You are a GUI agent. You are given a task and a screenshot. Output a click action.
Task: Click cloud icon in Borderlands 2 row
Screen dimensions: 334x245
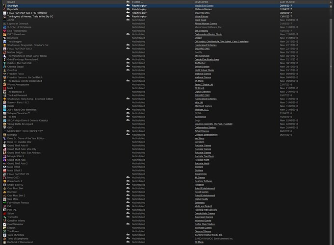tap(128, 181)
